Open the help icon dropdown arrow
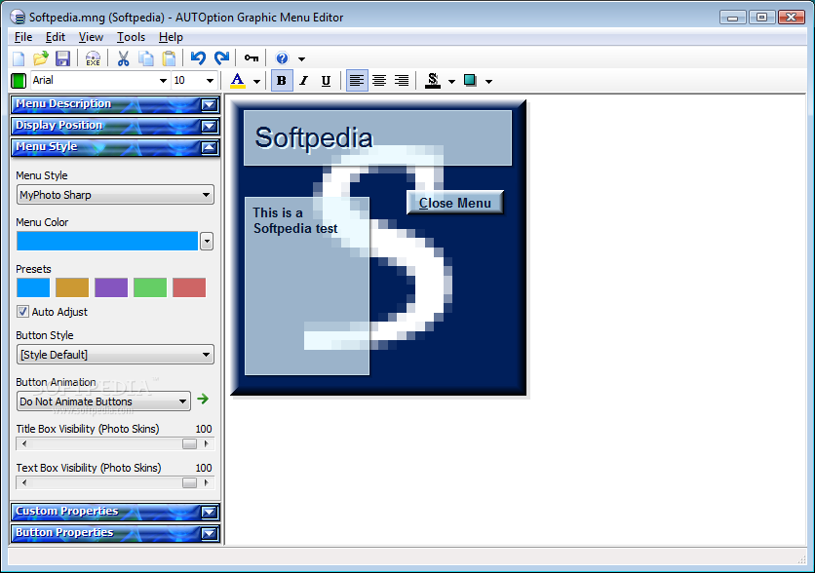 301,58
